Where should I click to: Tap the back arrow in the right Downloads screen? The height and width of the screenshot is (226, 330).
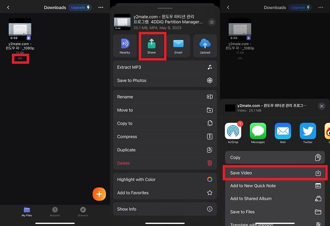pyautogui.click(x=228, y=7)
